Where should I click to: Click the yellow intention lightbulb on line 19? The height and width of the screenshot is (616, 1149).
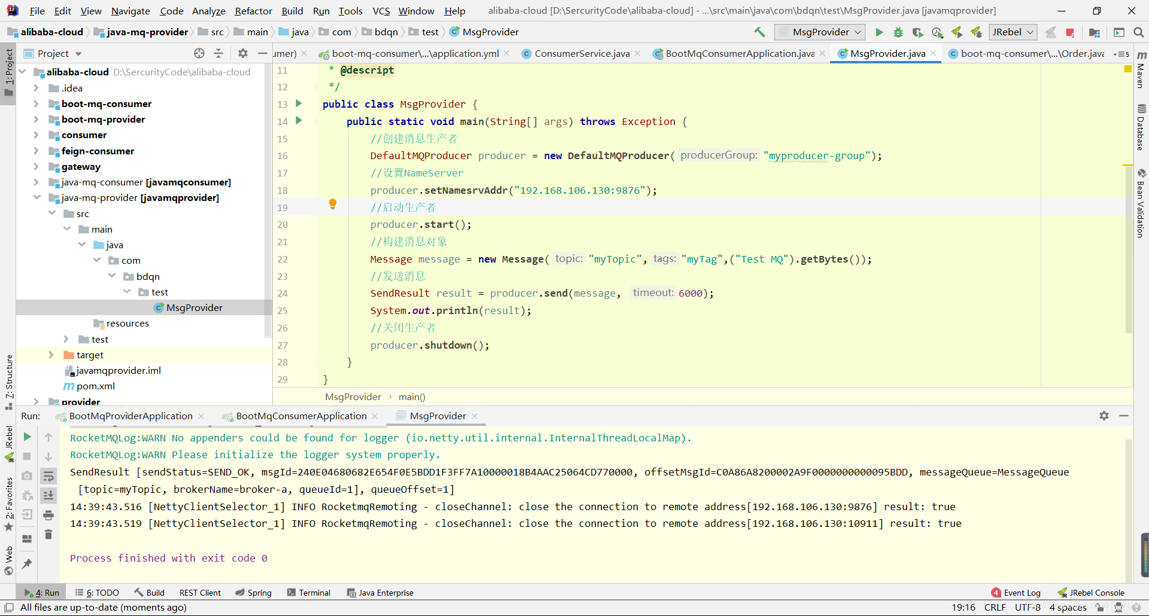click(333, 204)
